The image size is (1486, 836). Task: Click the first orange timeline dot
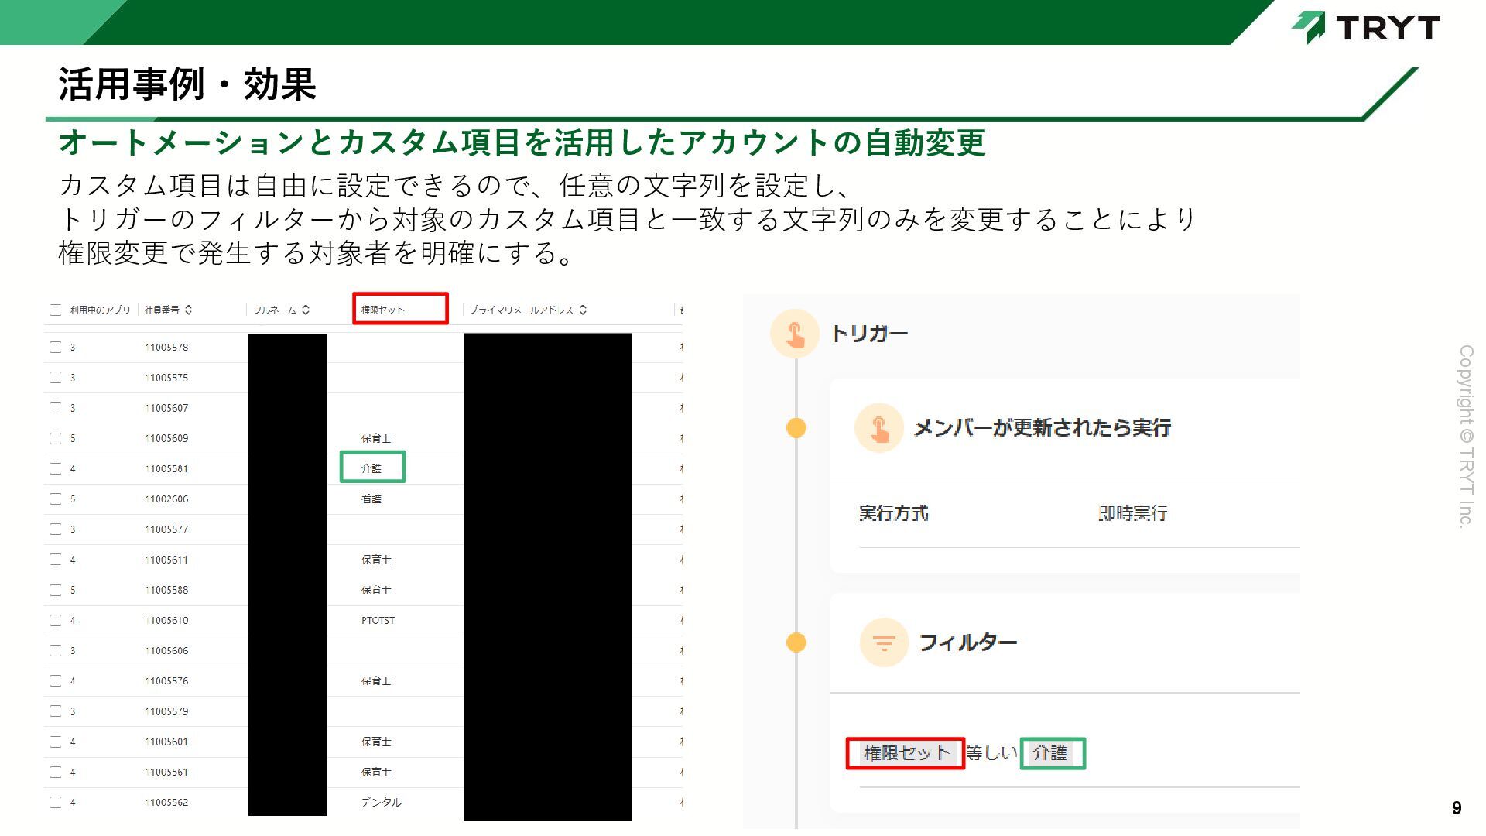pos(796,428)
